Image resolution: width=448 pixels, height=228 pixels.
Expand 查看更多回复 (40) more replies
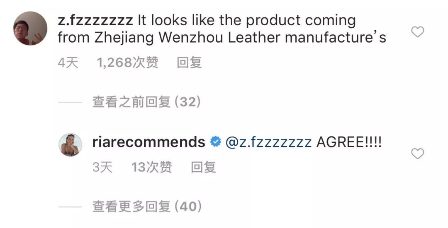click(x=147, y=206)
